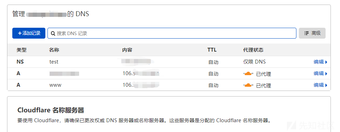Expand the blurred-name A record via 编辑 arrow

pos(326,74)
